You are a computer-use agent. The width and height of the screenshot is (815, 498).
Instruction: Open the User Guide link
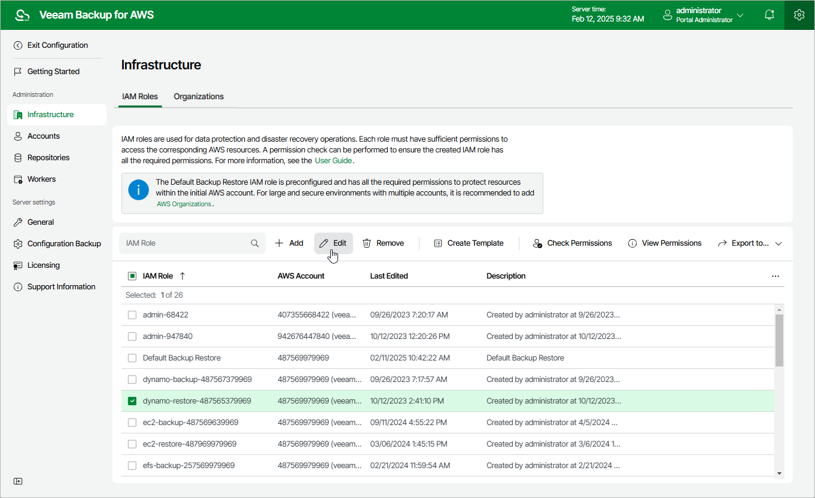tap(333, 161)
